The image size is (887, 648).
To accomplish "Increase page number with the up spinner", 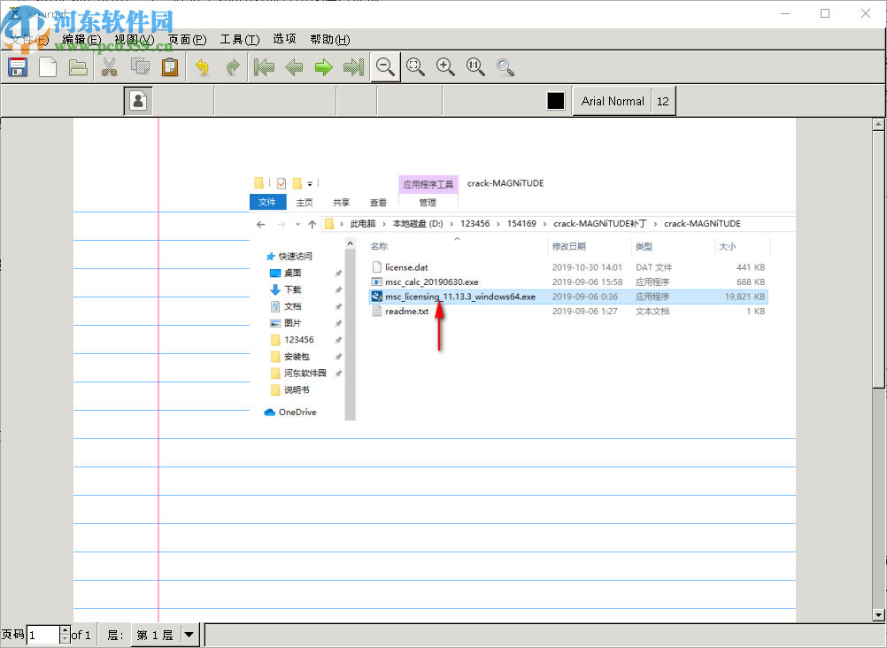I will (x=65, y=630).
